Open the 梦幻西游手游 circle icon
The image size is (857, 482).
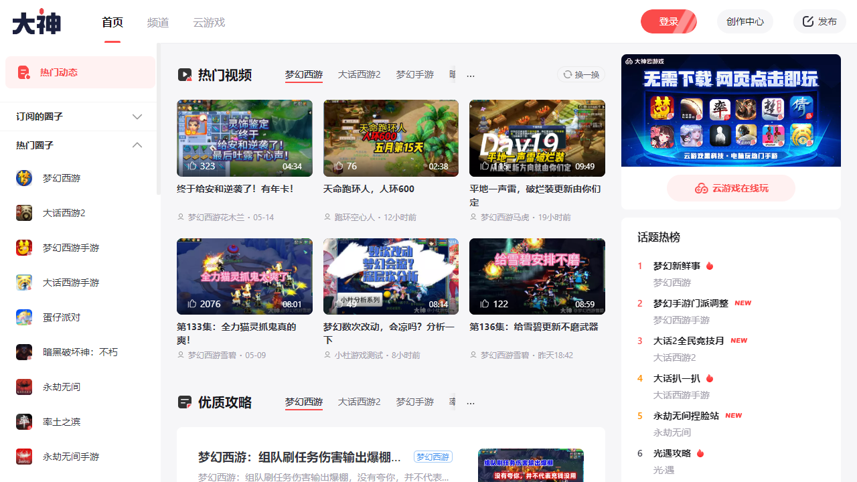click(x=24, y=248)
